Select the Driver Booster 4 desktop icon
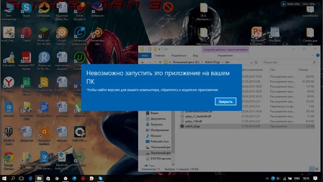Image resolution: width=323 pixels, height=182 pixels. [80, 11]
